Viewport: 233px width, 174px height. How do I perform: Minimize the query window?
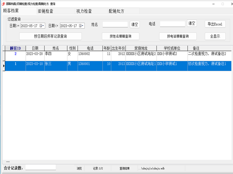(213, 4)
